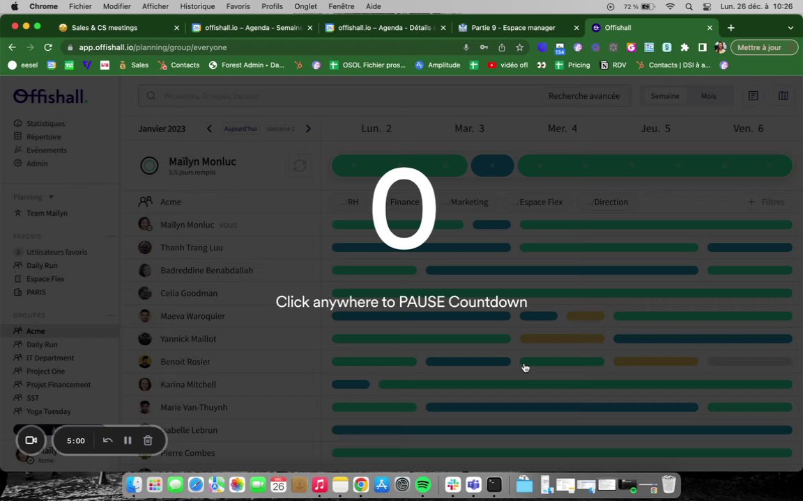Reload the page in Chrome

pos(48,47)
